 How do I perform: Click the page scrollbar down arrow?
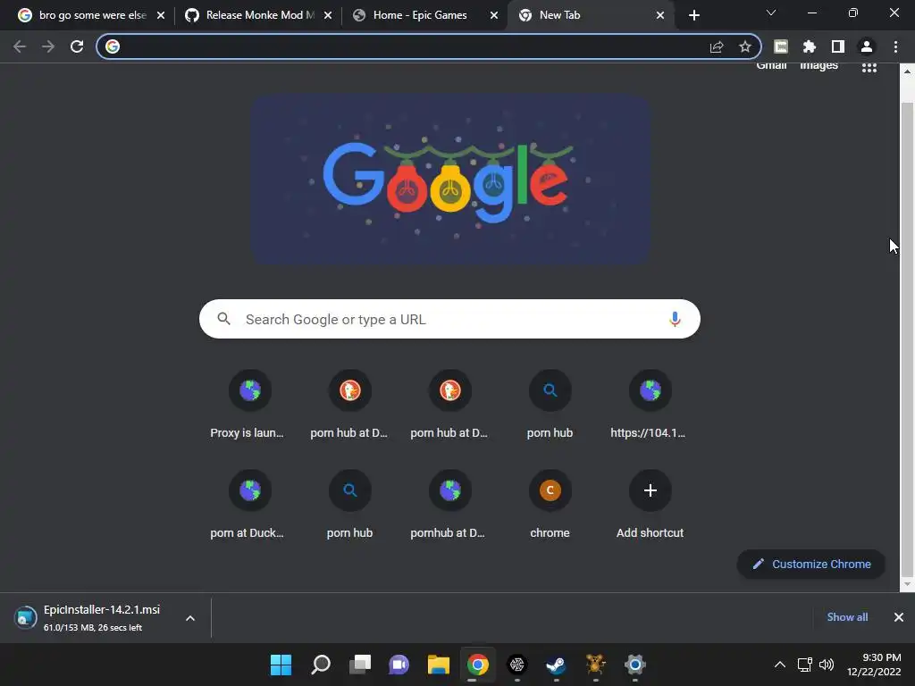(x=907, y=584)
